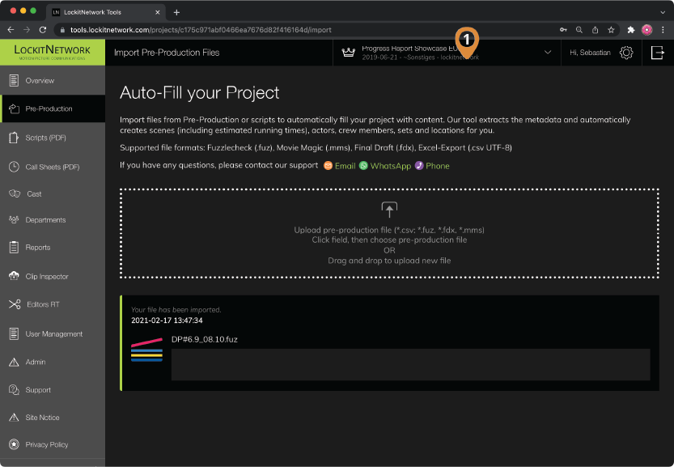Open the Departments page

pos(53,219)
